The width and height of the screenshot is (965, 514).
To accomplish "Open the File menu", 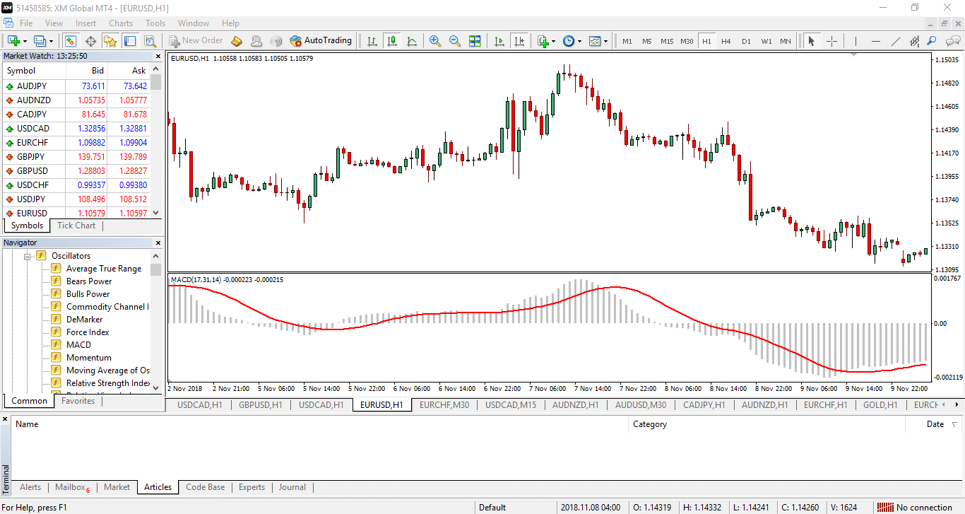I will (27, 23).
